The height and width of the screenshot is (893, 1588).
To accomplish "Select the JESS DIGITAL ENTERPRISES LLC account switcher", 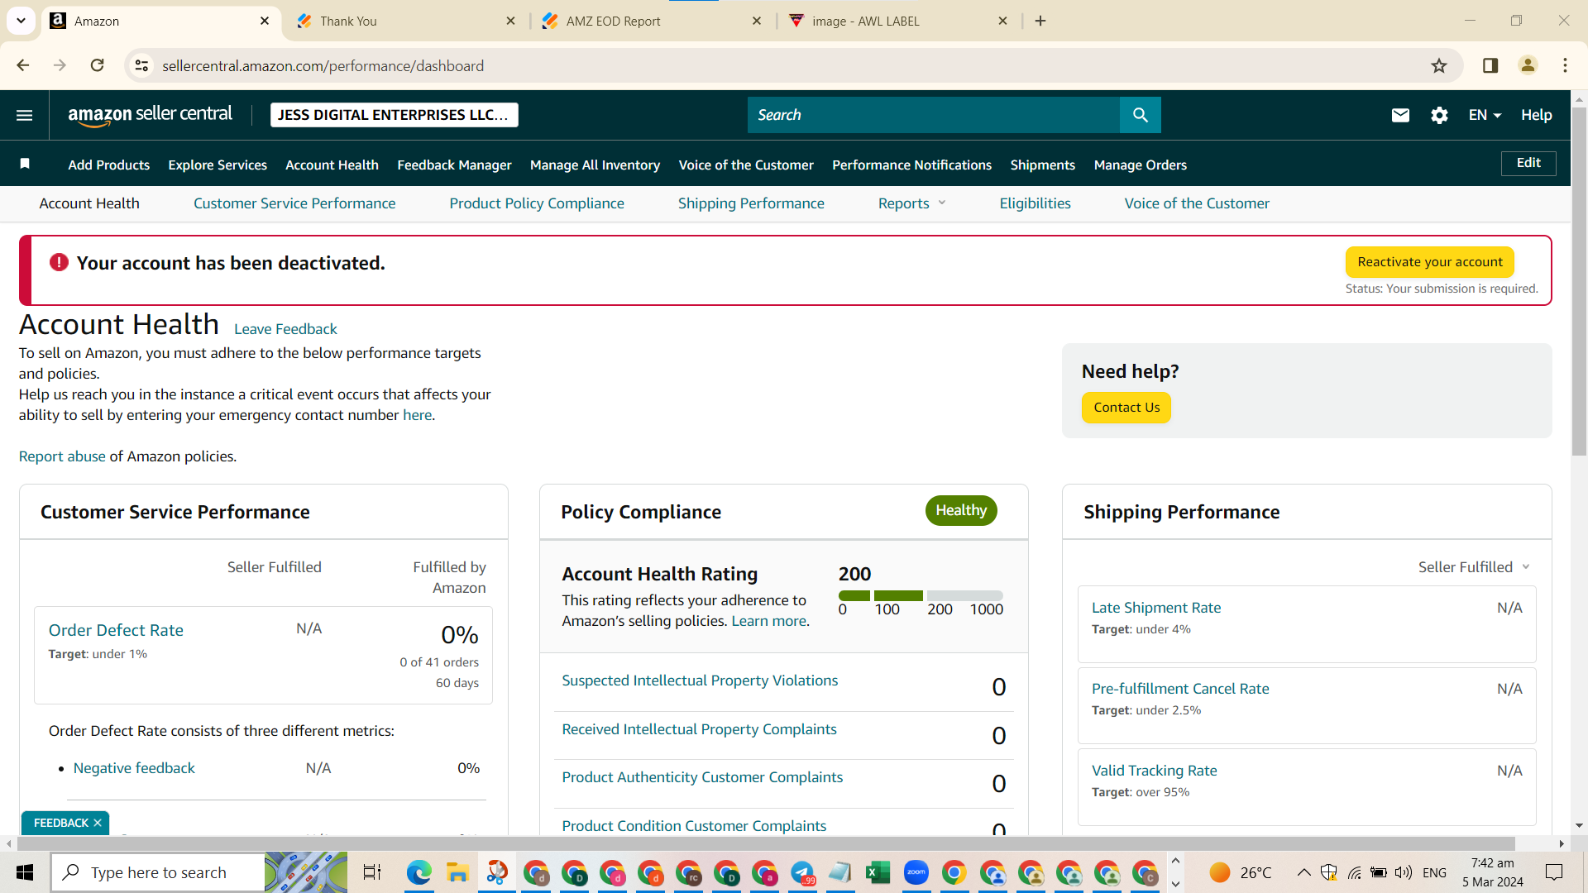I will tap(394, 115).
